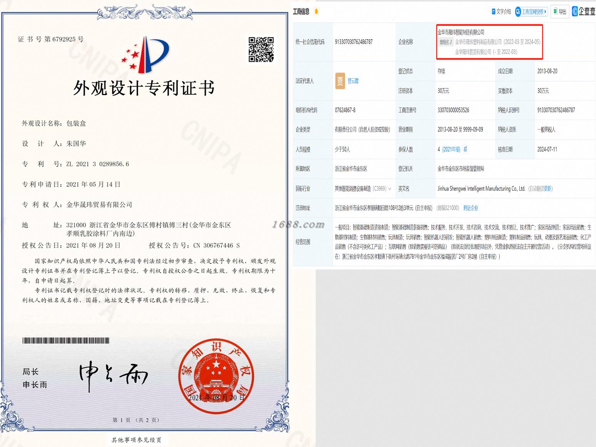Click application date 2021年05月14日
The image size is (596, 447).
tap(93, 185)
